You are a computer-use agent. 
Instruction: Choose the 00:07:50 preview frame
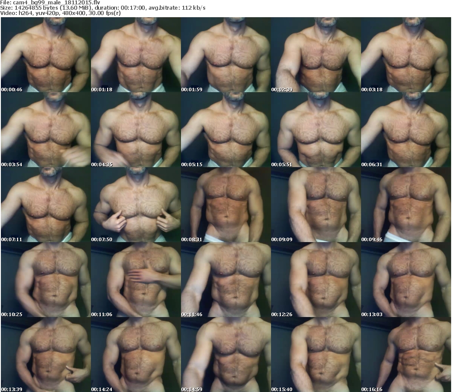(x=136, y=205)
